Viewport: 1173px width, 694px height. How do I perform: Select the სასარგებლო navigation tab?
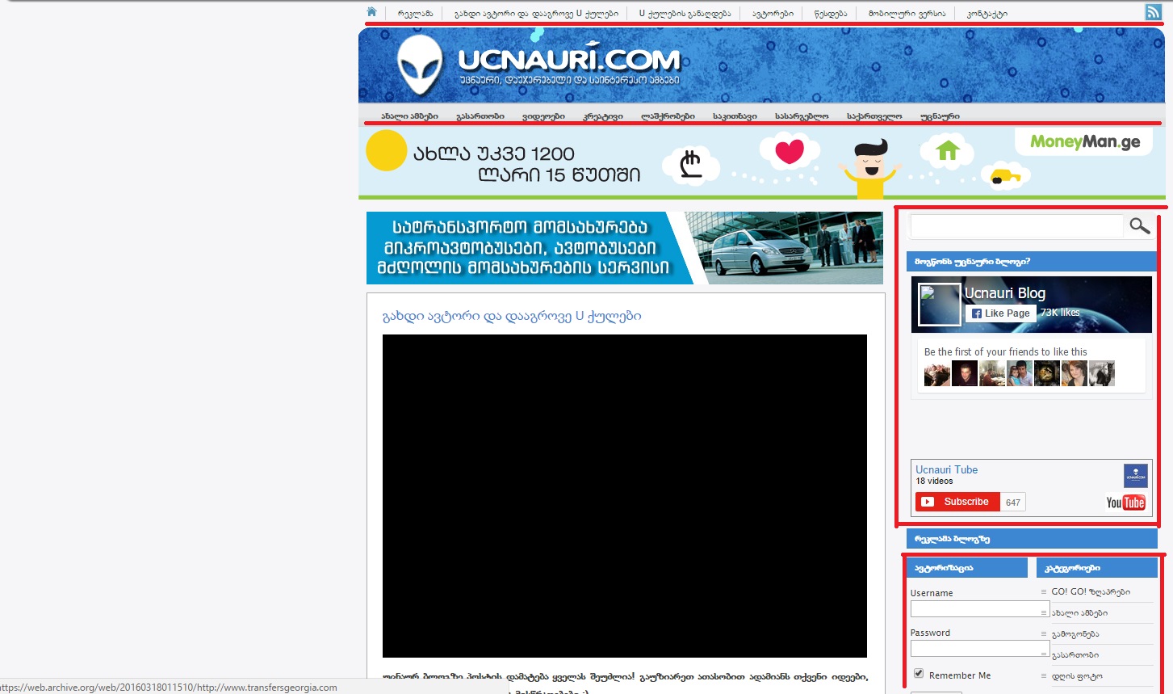(x=802, y=116)
